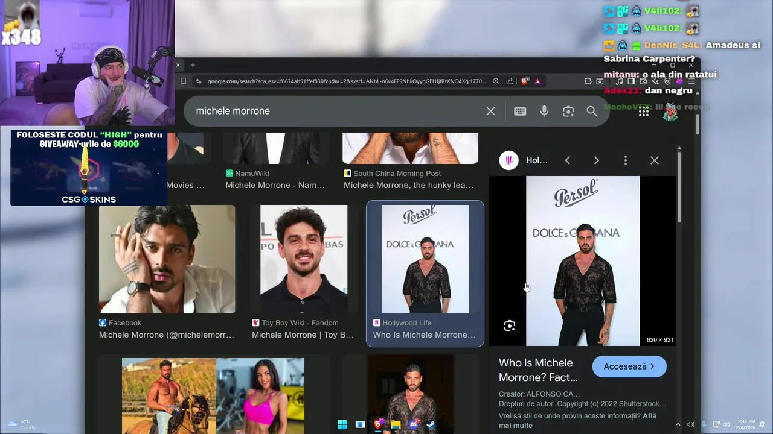Open 'Michele Morrone (@michelemorr...' Facebook result

(x=166, y=335)
